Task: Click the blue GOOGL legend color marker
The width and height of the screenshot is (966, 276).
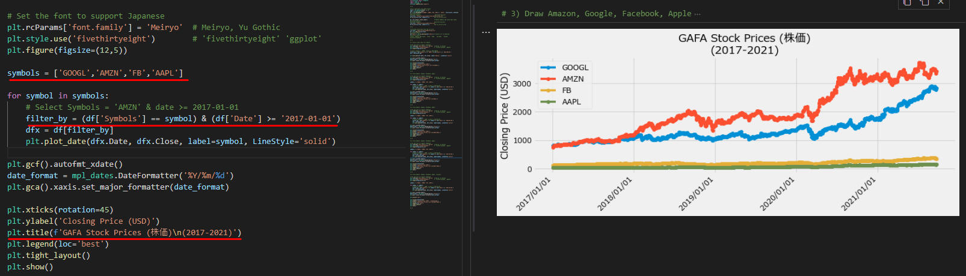Action: [x=548, y=68]
